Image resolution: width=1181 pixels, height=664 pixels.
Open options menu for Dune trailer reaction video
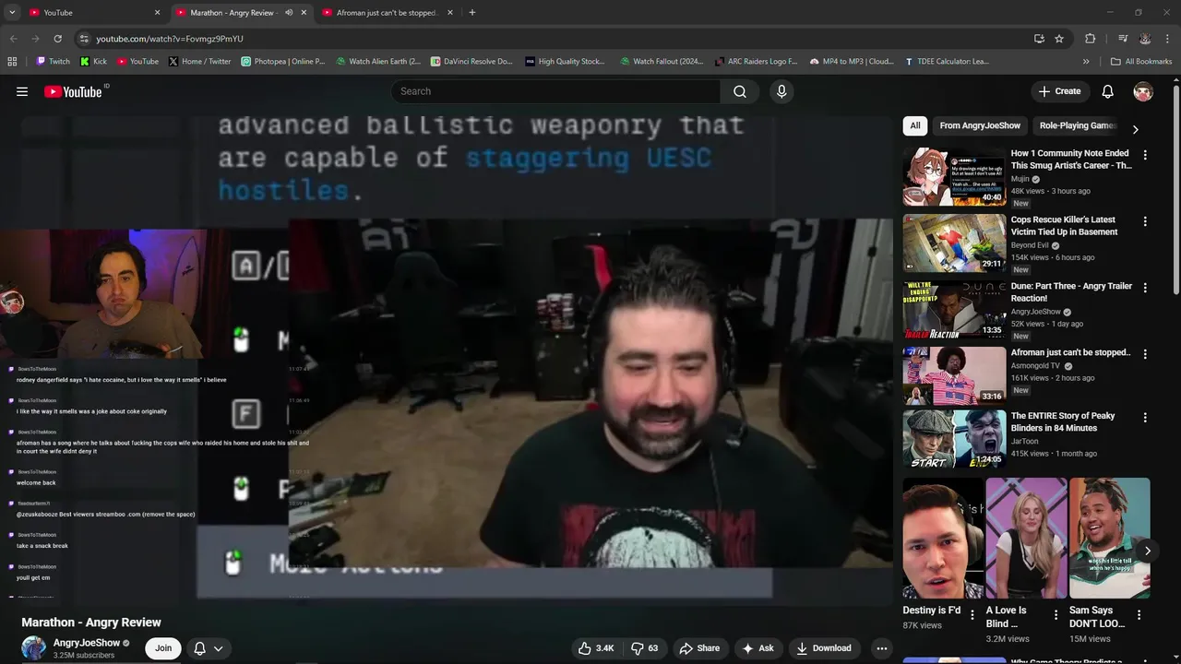point(1145,288)
